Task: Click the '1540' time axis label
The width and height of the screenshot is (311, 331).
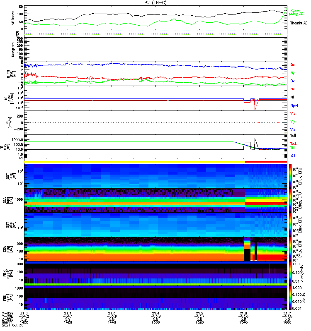Action: click(x=243, y=322)
